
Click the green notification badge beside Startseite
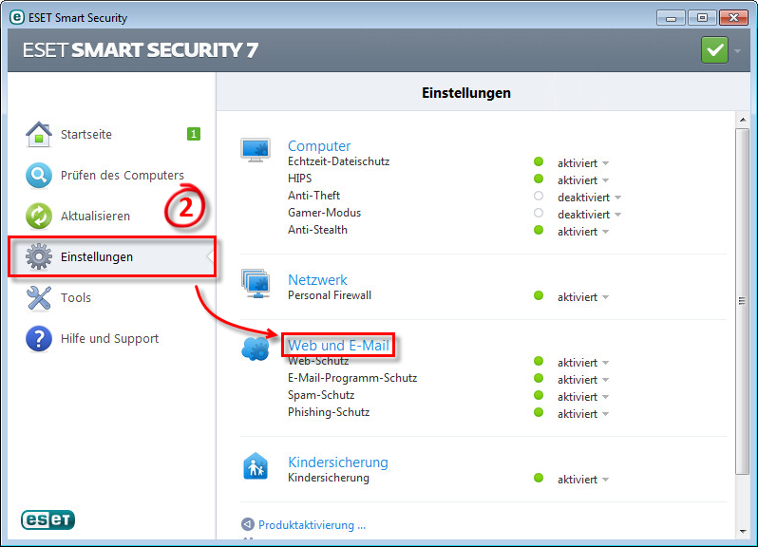pos(194,135)
